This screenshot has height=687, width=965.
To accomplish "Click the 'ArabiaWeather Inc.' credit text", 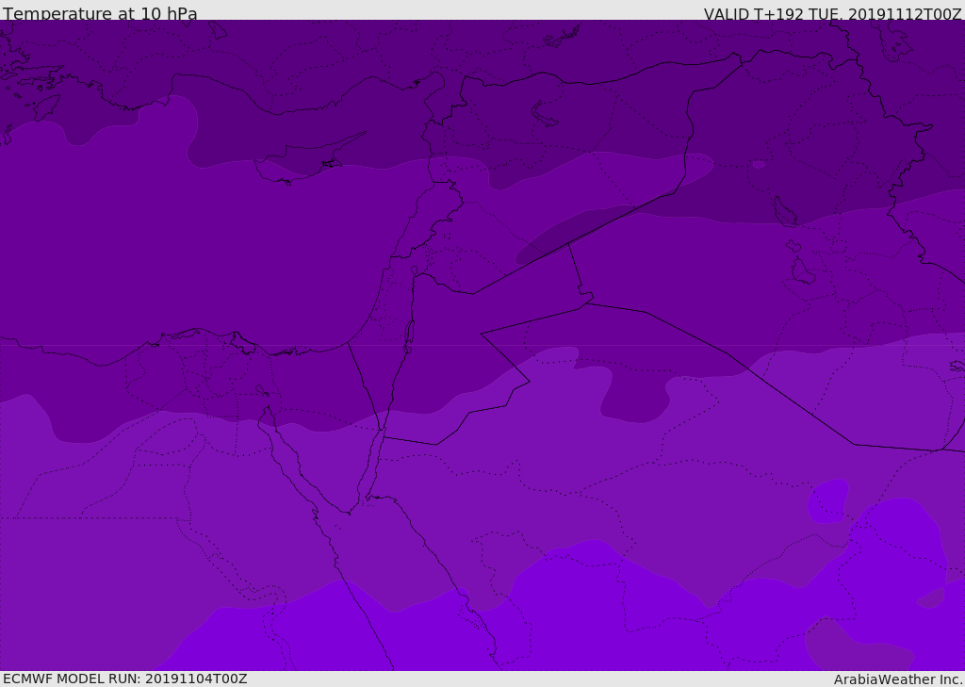I will 898,679.
